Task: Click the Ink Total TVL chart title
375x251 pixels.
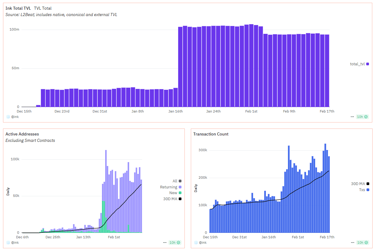Action: tap(18, 8)
